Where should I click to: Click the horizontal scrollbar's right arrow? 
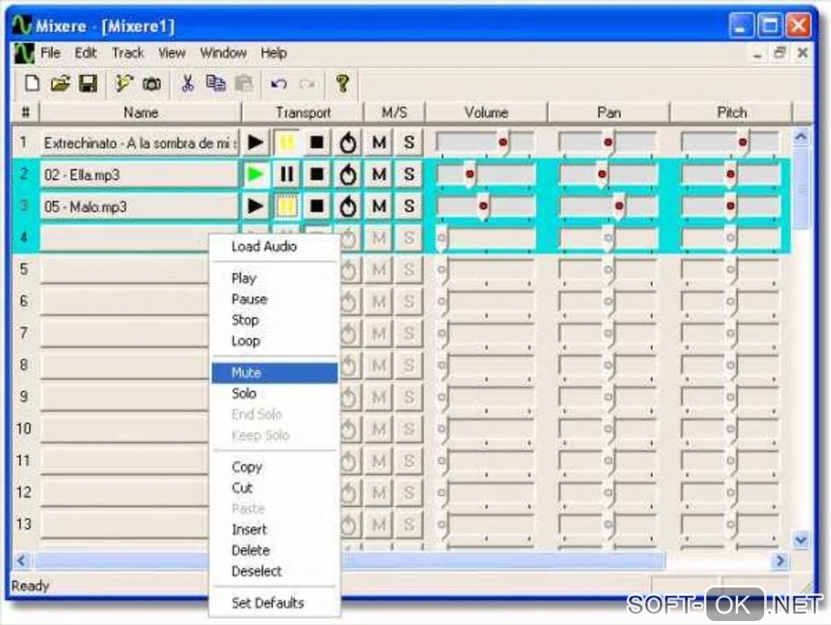(x=780, y=561)
